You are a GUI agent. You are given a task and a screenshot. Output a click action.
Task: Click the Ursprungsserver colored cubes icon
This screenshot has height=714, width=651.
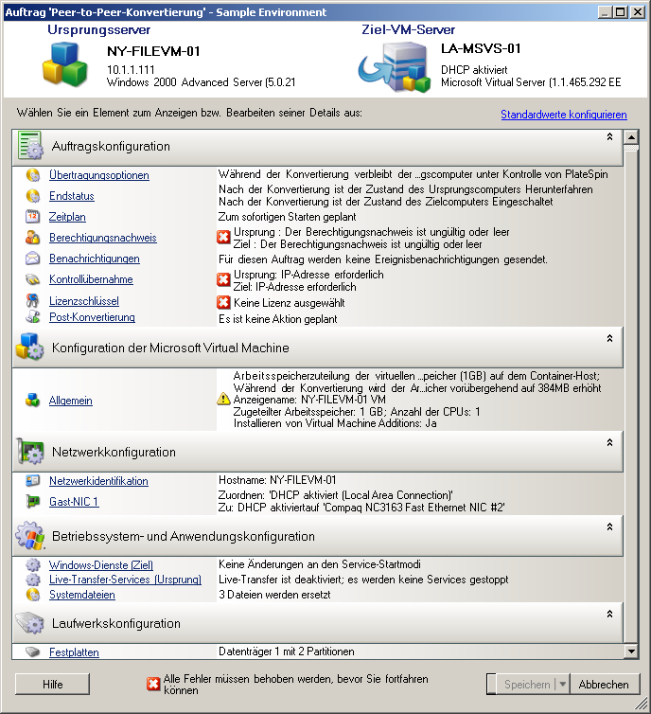[x=65, y=64]
